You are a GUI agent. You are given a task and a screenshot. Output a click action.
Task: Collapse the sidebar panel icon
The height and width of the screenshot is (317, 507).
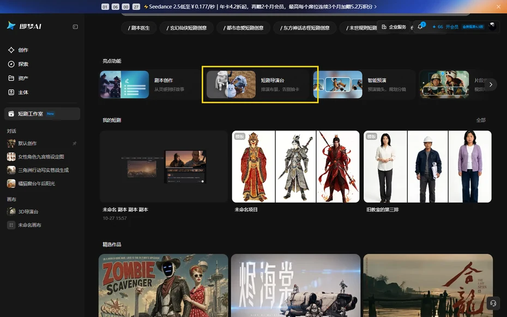tap(75, 27)
